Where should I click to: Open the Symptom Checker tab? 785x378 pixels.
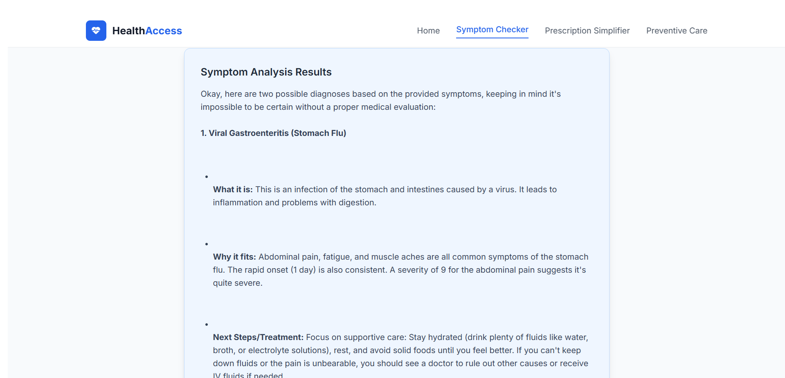point(492,30)
